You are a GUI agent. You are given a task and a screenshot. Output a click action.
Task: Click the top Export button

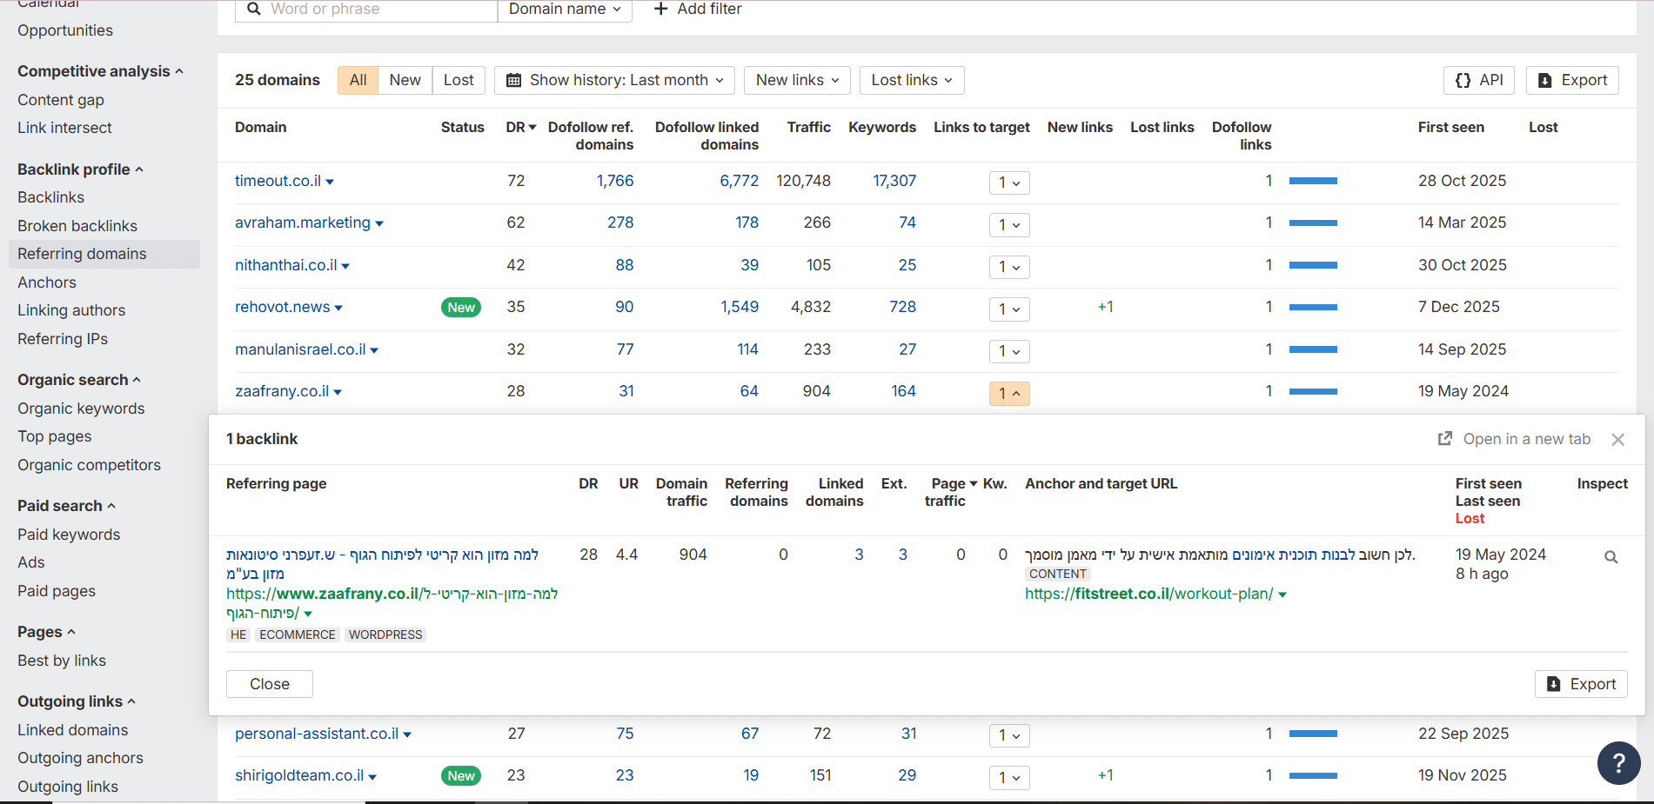click(x=1572, y=80)
